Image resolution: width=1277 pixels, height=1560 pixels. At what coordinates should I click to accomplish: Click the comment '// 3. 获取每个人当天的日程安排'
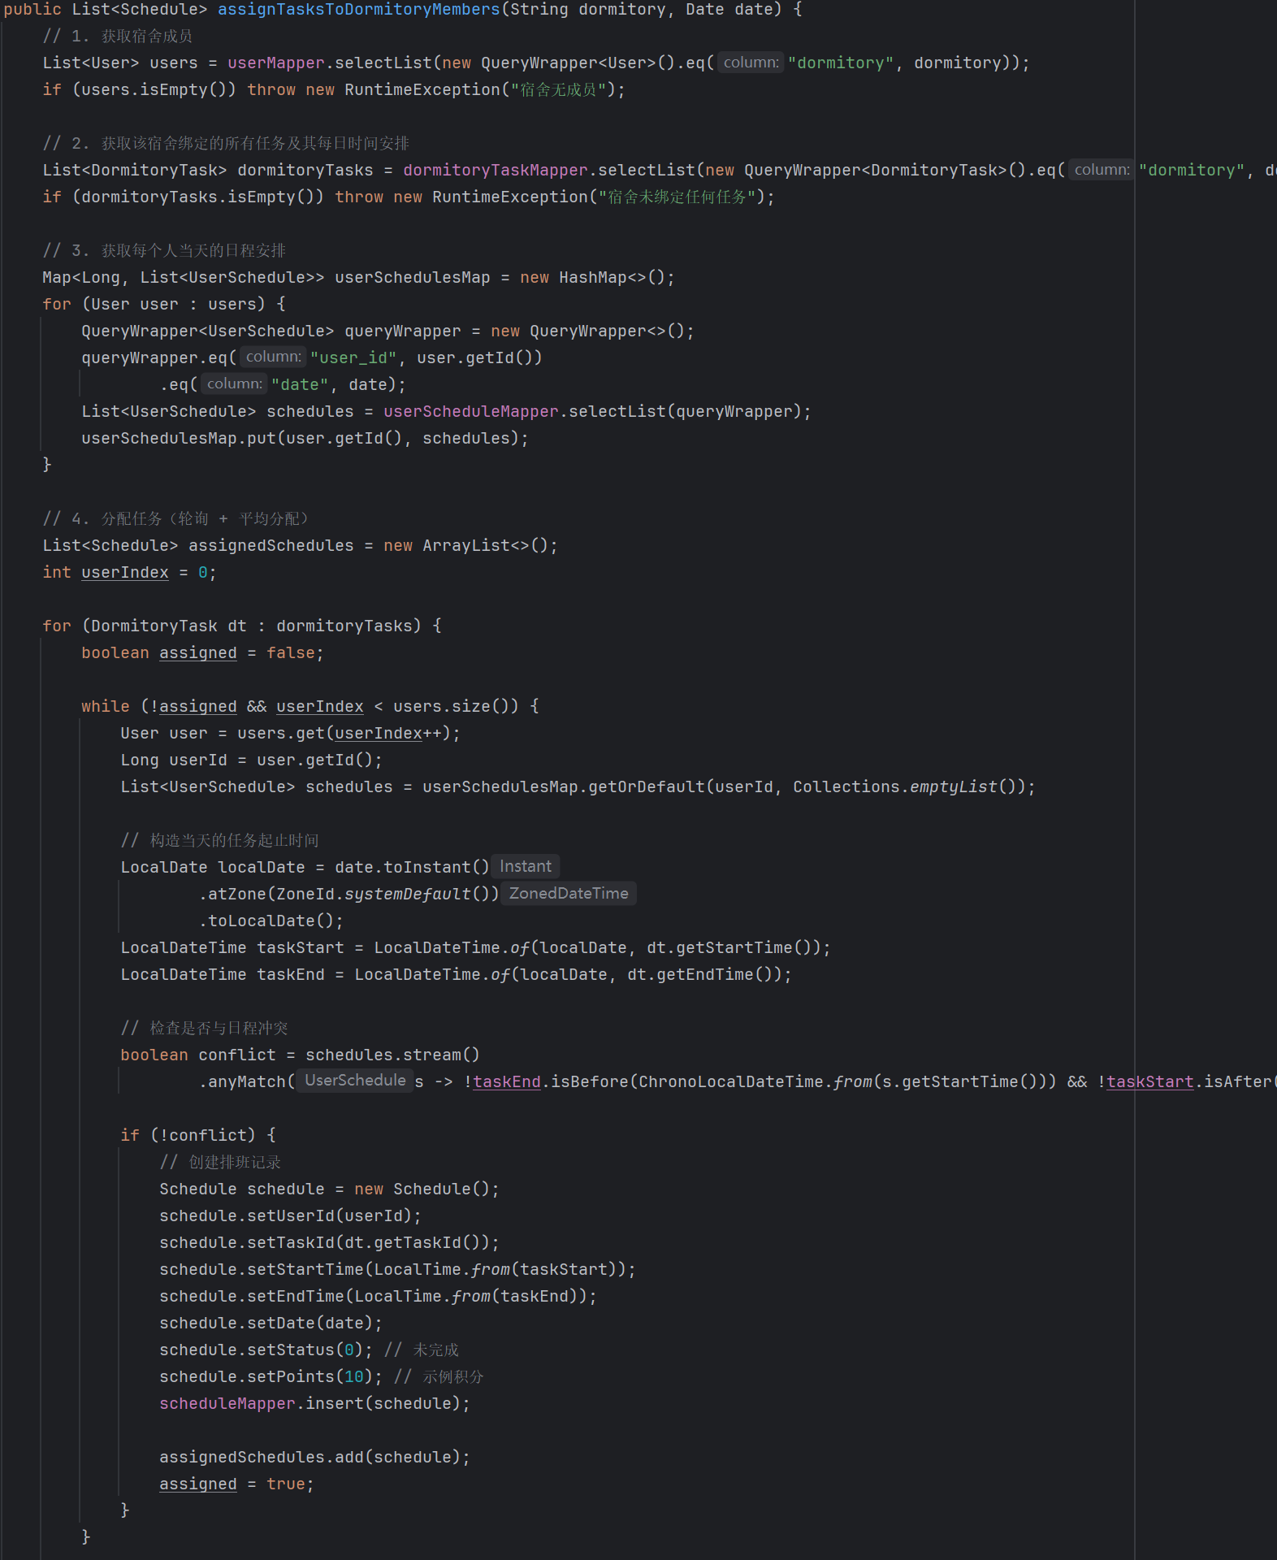coord(164,251)
